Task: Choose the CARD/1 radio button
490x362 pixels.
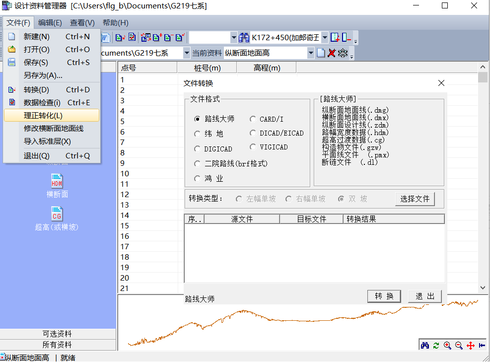Action: point(253,119)
